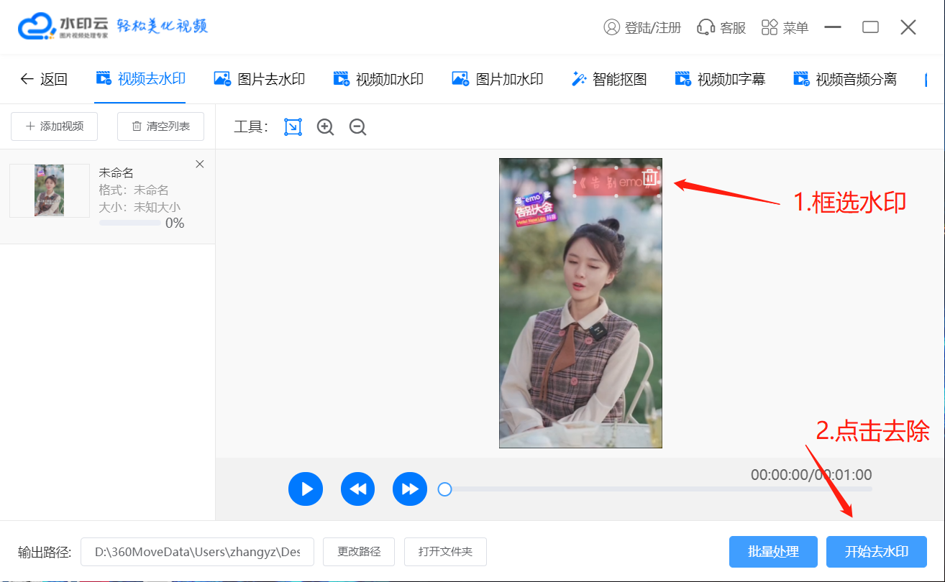Click the fast forward button
This screenshot has width=945, height=582.
(x=410, y=489)
